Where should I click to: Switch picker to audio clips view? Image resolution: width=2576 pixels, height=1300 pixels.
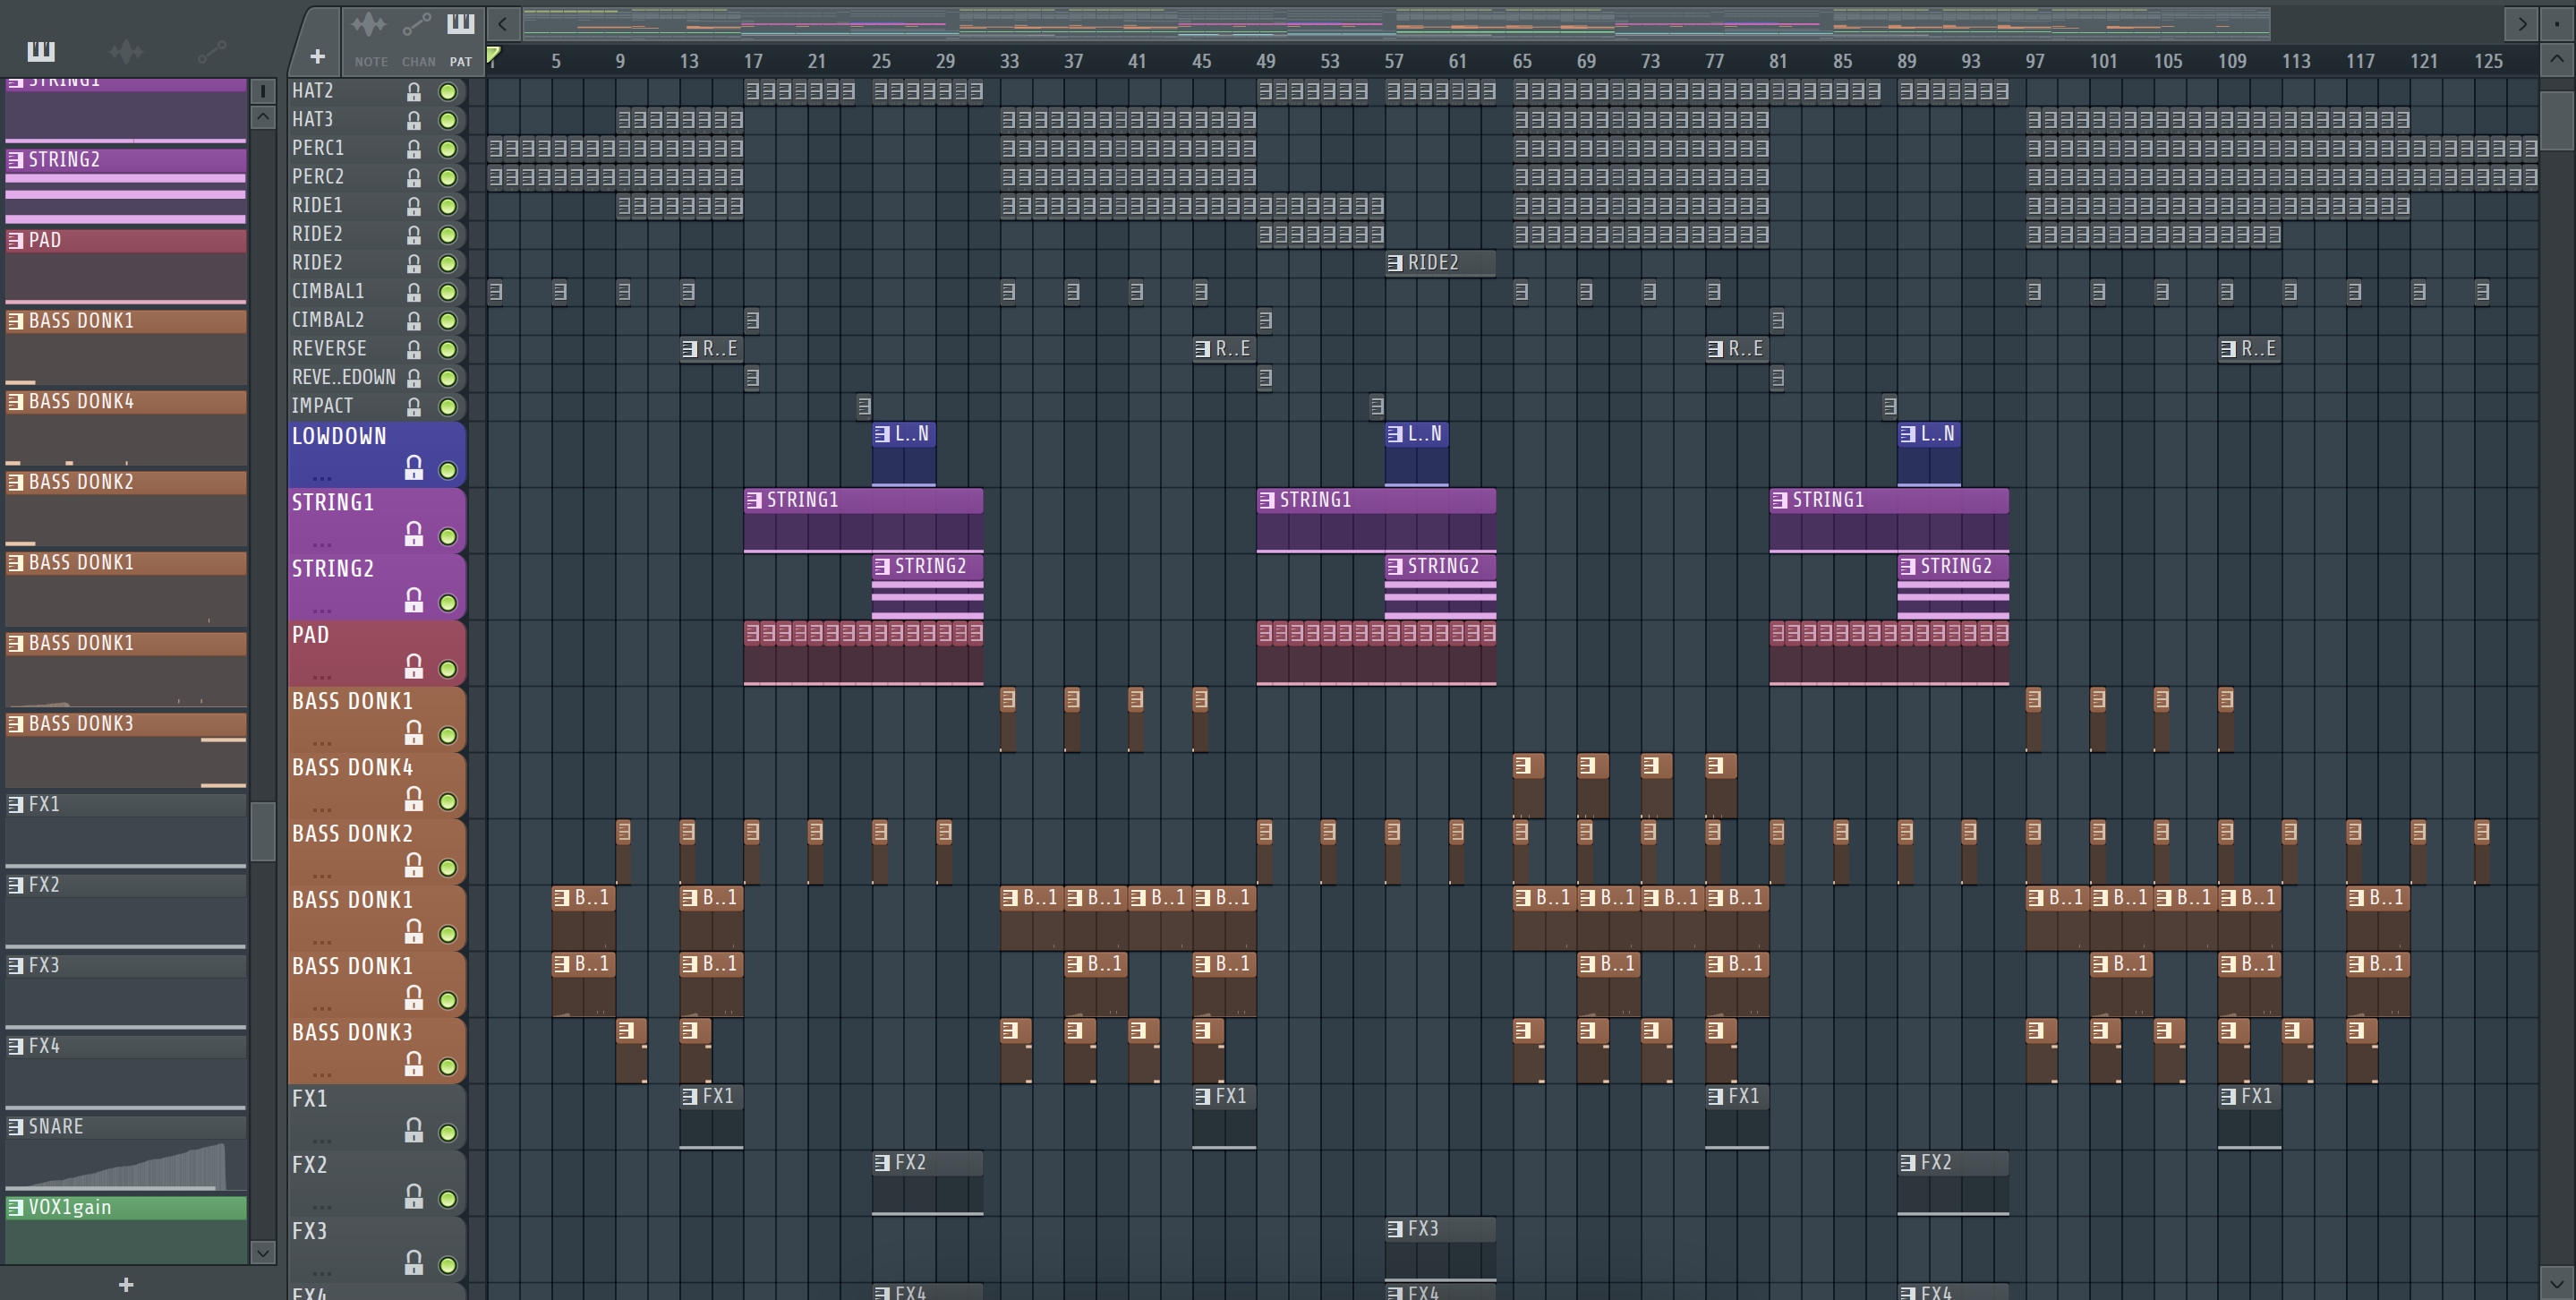pyautogui.click(x=126, y=50)
